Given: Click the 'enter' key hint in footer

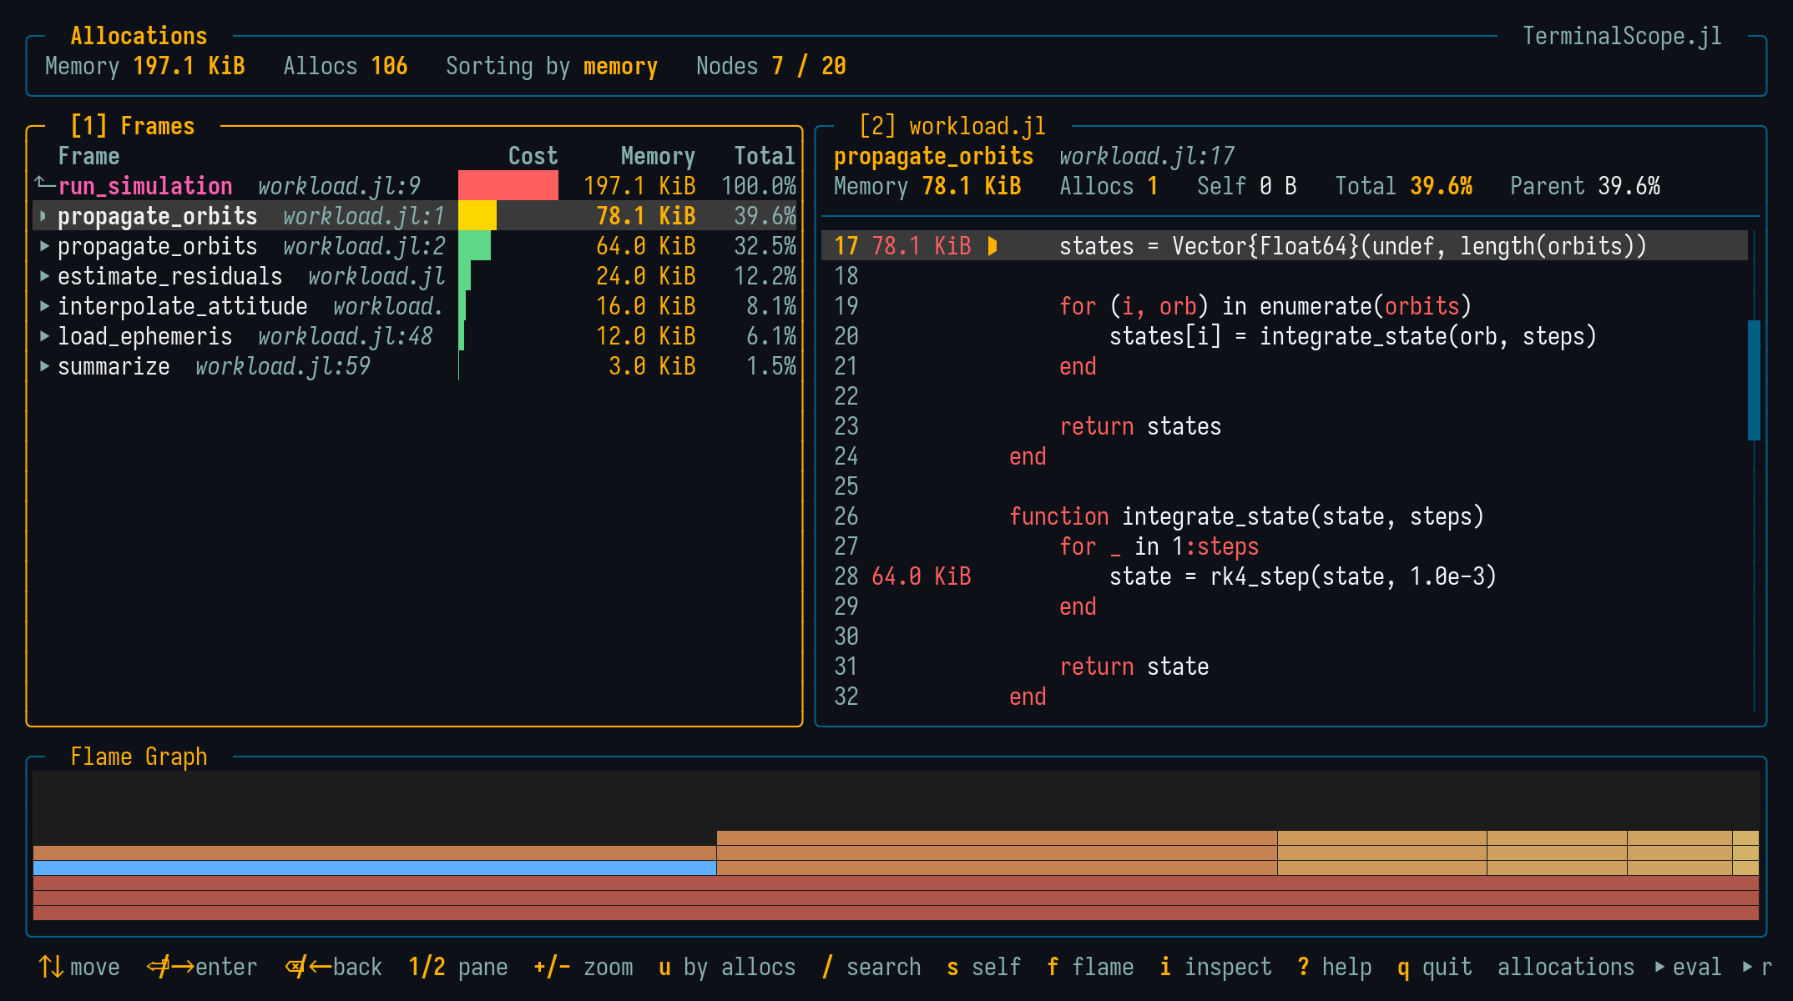Looking at the screenshot, I should (x=201, y=967).
